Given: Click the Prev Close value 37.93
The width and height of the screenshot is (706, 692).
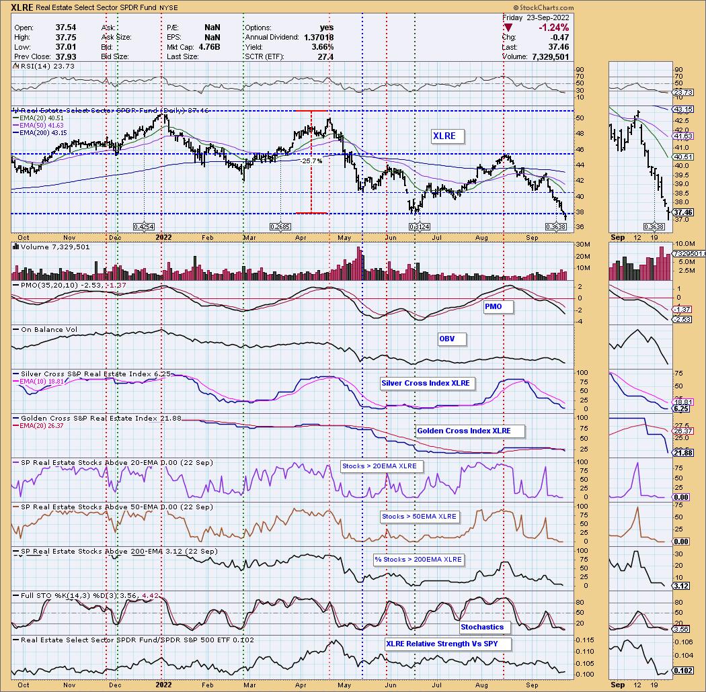Looking at the screenshot, I should pyautogui.click(x=66, y=56).
